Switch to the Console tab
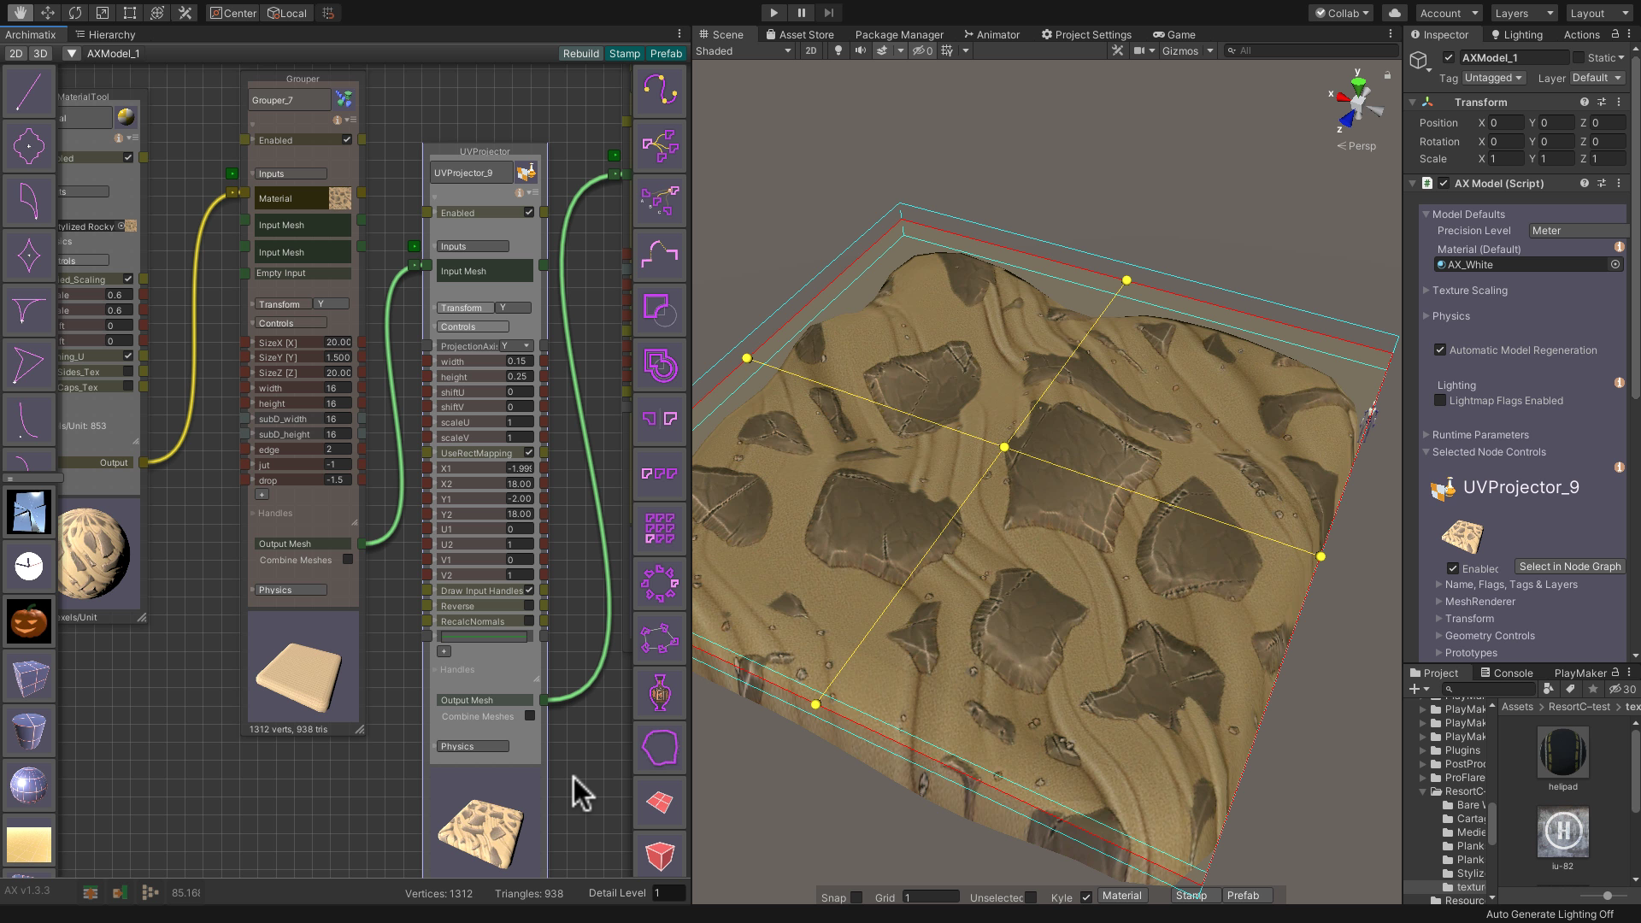The width and height of the screenshot is (1641, 923). point(1506,673)
